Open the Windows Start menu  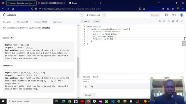pos(3,101)
